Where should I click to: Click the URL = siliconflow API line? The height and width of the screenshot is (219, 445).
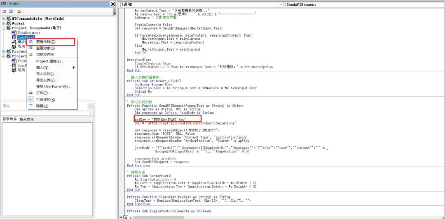186,123
